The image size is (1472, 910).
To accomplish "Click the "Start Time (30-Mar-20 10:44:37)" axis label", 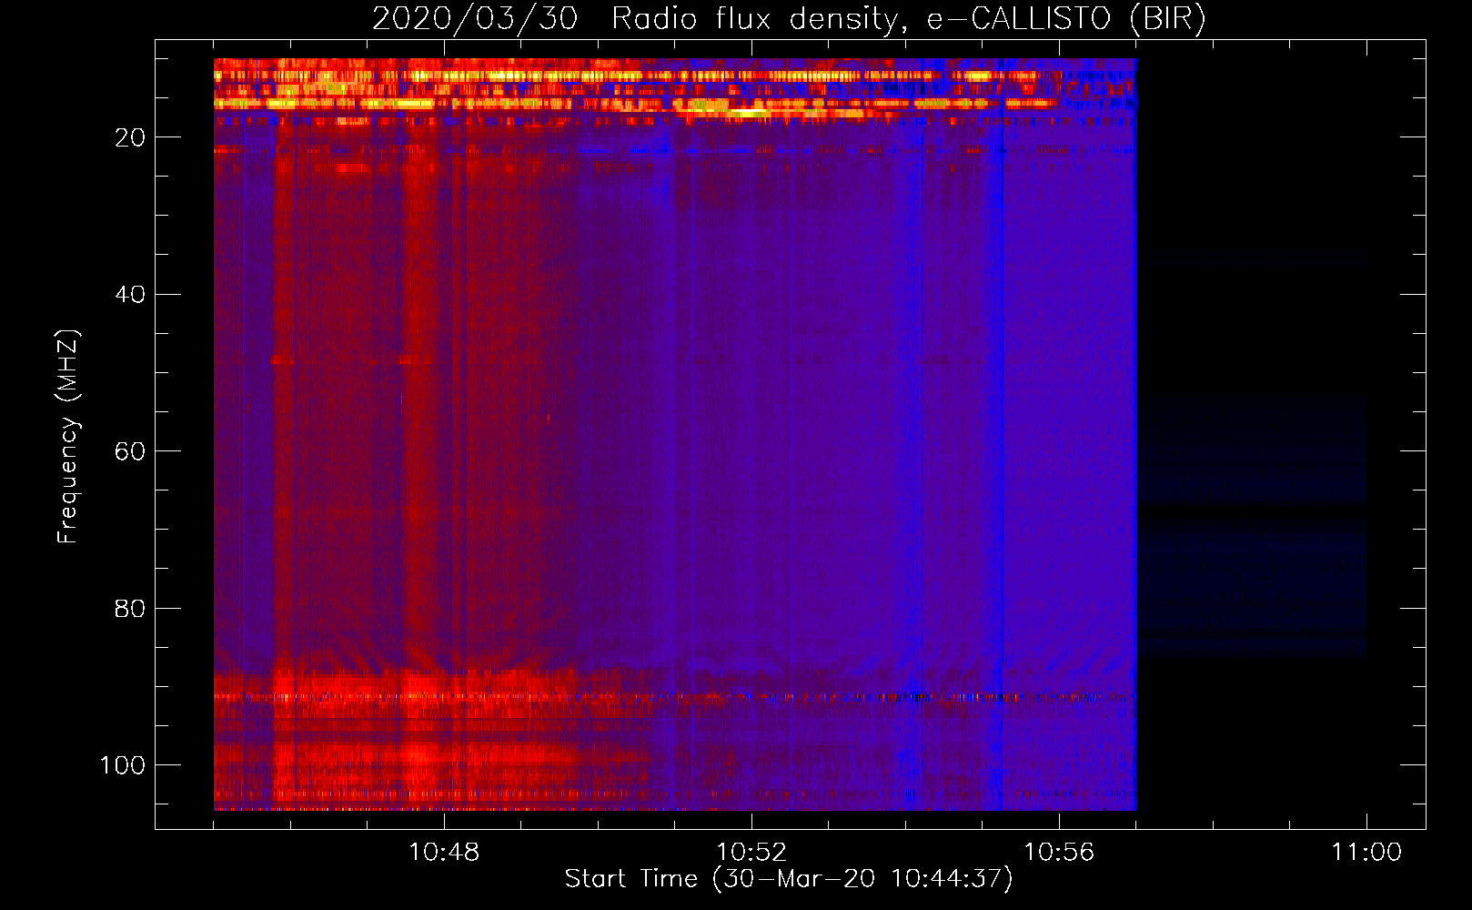I will tap(789, 879).
